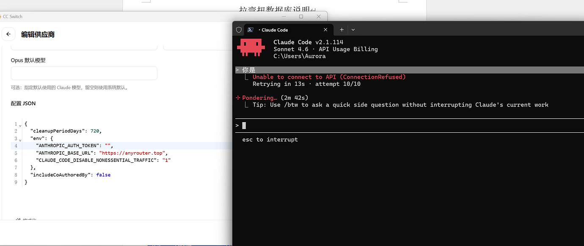Go back using the arrow in CC Switch
This screenshot has height=246, width=584.
coord(8,34)
